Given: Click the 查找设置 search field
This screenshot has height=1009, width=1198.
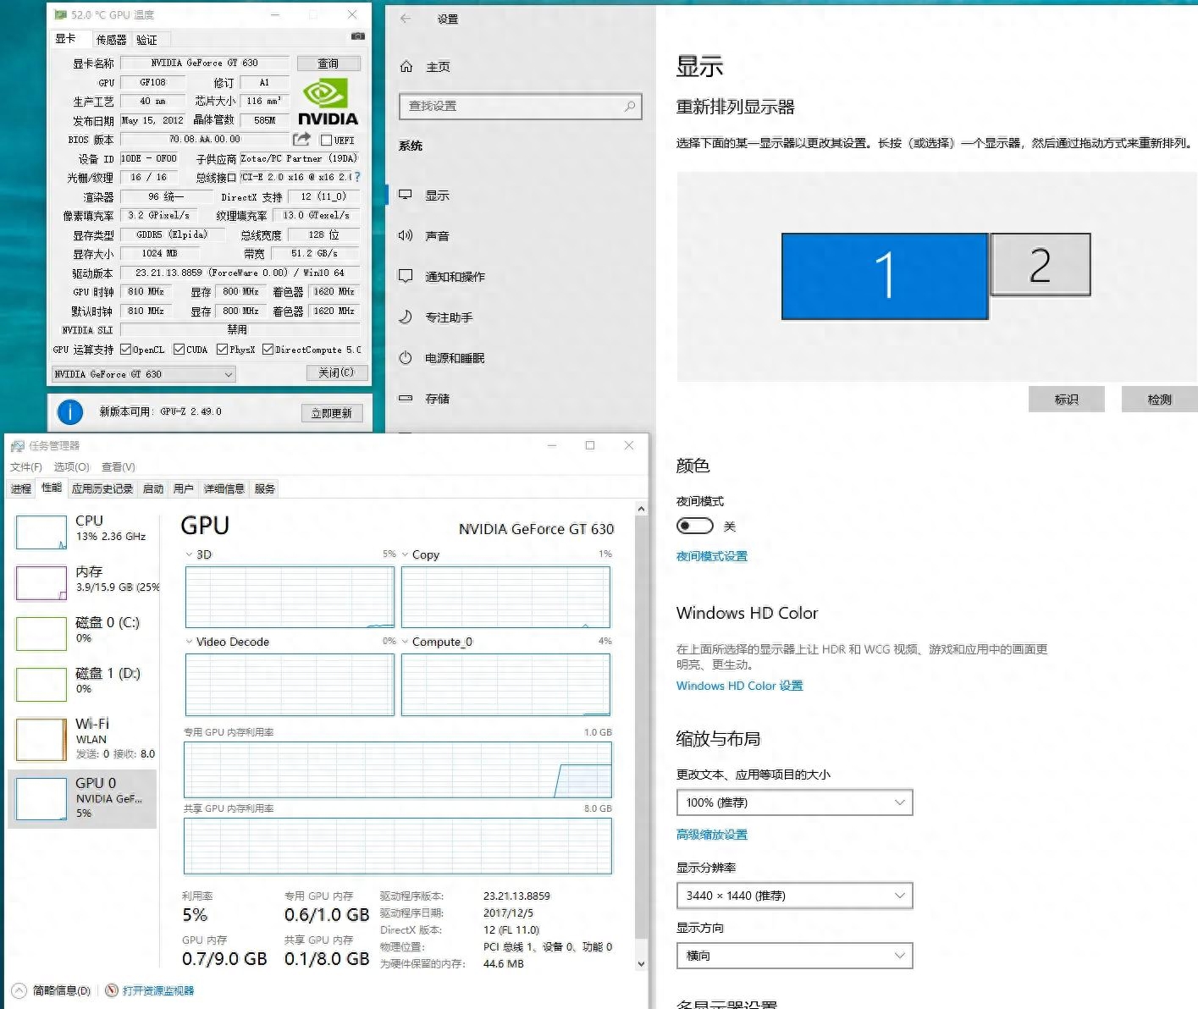Looking at the screenshot, I should click(519, 107).
